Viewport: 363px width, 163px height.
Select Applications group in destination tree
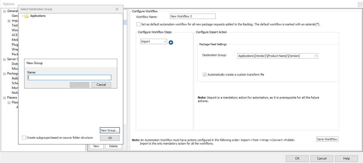click(38, 16)
